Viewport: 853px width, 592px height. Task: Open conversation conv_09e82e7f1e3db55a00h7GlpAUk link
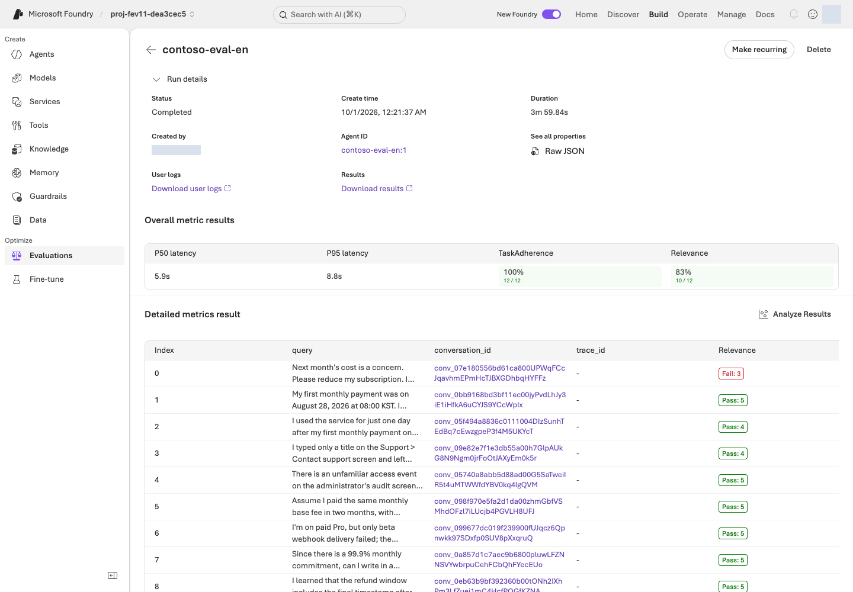[499, 453]
